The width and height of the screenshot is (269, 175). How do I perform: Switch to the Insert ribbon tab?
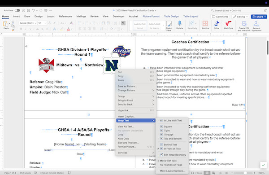(16, 16)
